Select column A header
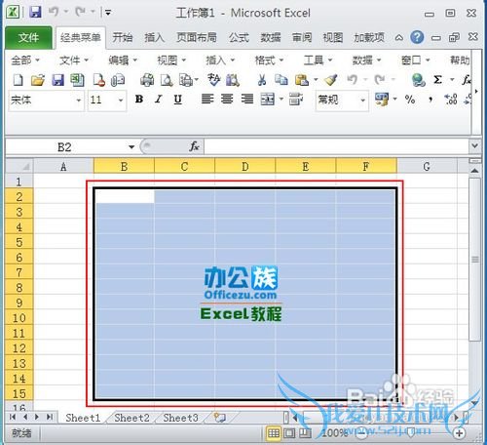 click(x=63, y=166)
